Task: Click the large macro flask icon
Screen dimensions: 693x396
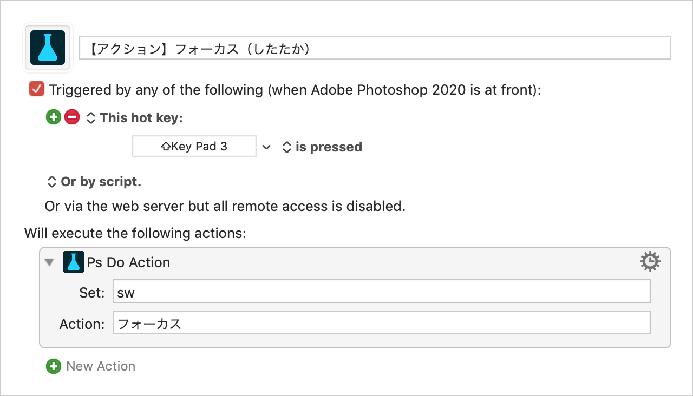Action: coord(48,48)
